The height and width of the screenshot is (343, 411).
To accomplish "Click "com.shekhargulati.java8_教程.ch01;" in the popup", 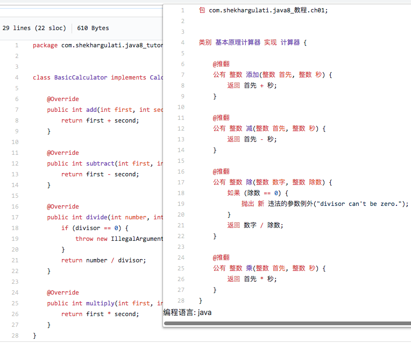I will (x=268, y=10).
